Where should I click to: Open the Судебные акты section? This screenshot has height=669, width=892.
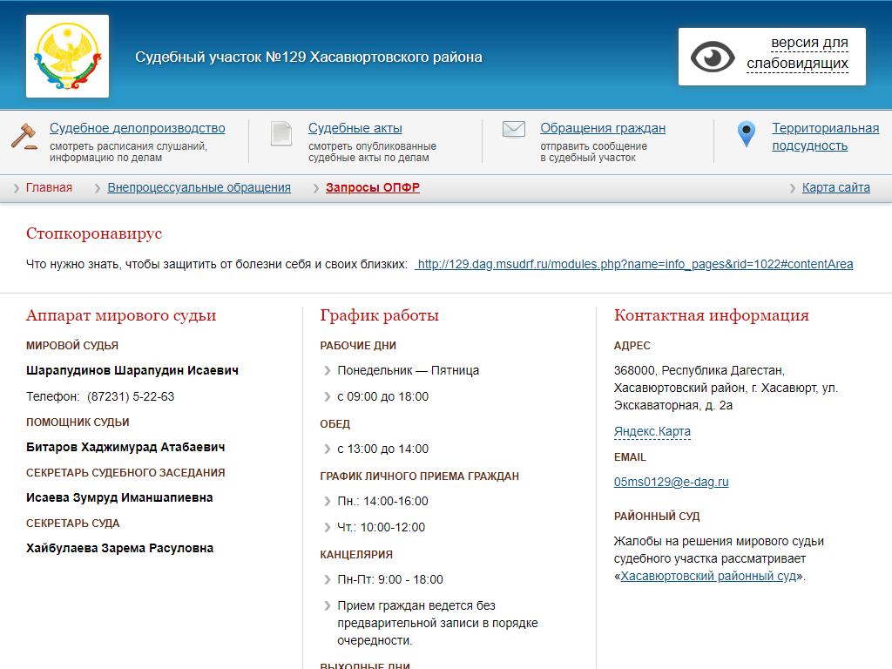point(355,128)
